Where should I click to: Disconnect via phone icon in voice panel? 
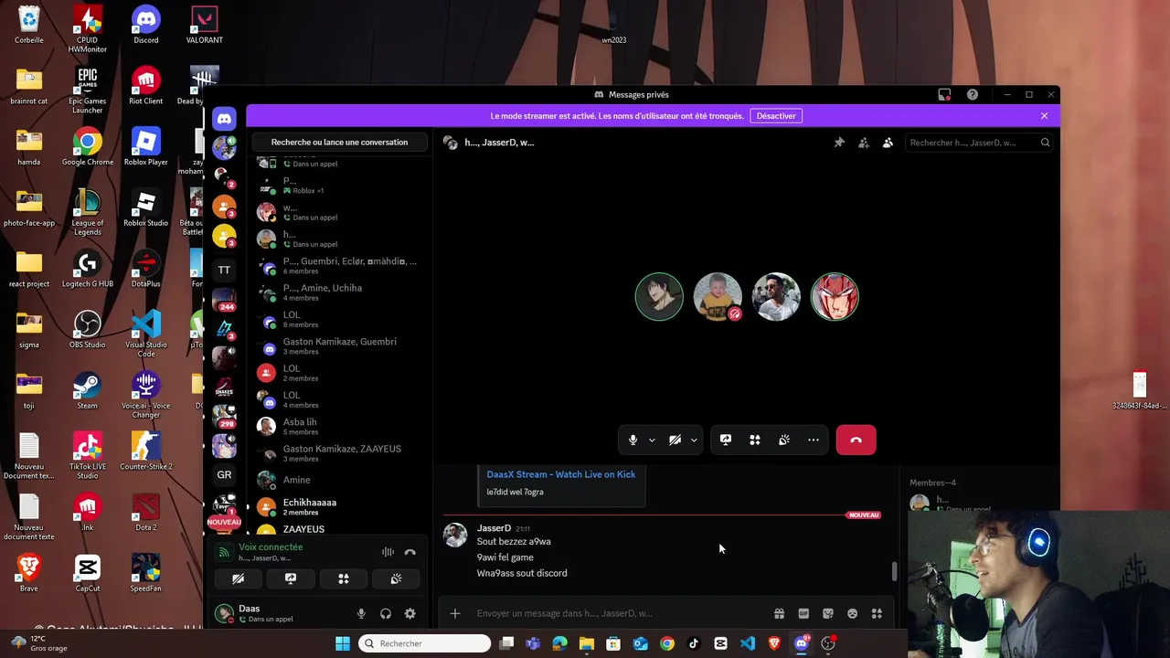click(x=409, y=552)
